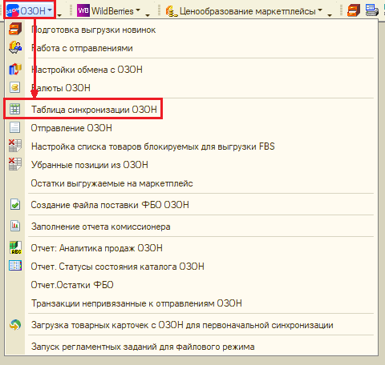Image resolution: width=385 pixels, height=365 pixels.
Task: Click the coins icon beside Валюты ОЗОН
Action: coord(15,87)
